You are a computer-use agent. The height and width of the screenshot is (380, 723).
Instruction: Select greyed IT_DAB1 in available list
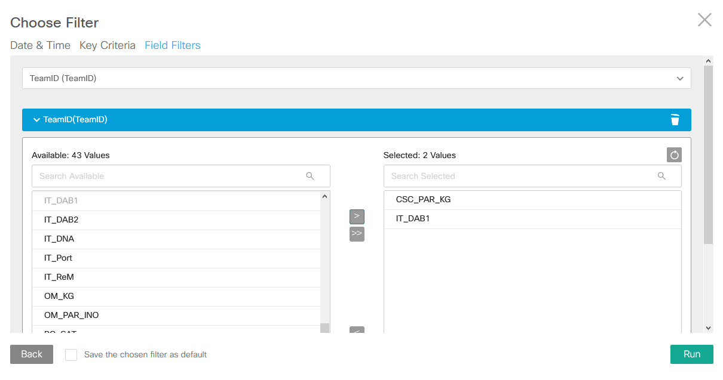click(176, 201)
